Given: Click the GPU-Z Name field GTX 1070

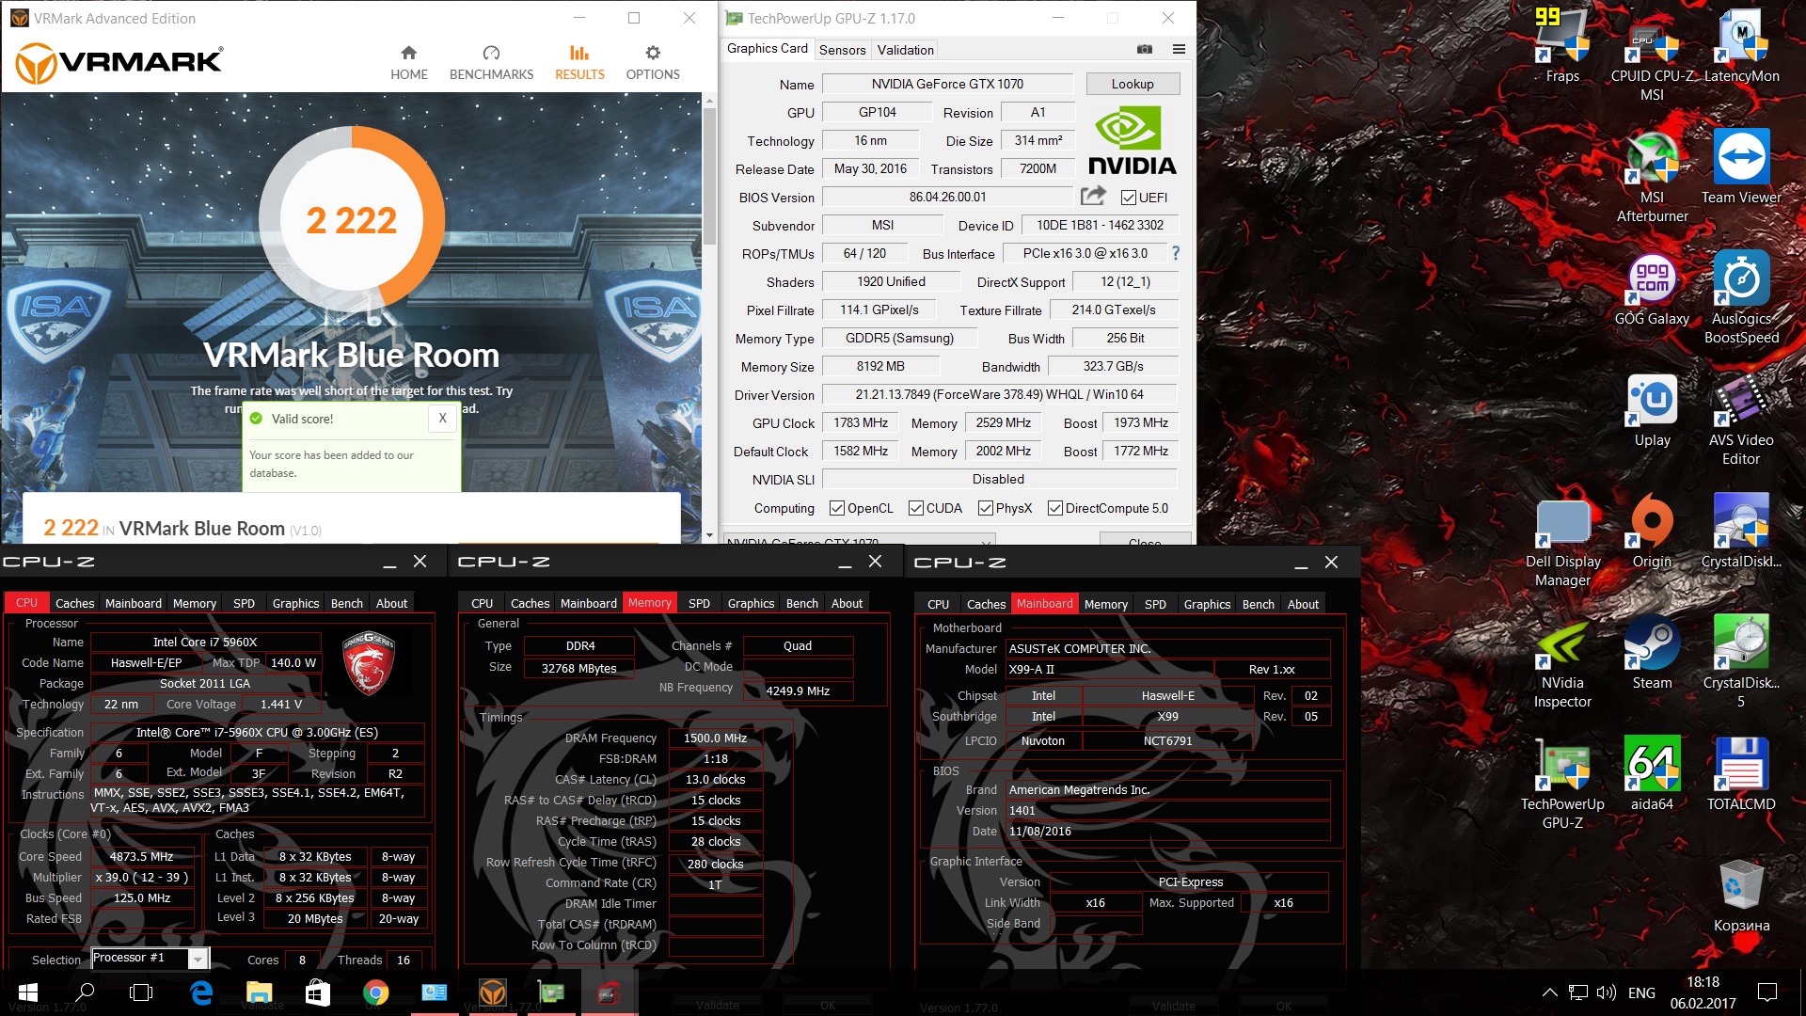Looking at the screenshot, I should point(947,84).
